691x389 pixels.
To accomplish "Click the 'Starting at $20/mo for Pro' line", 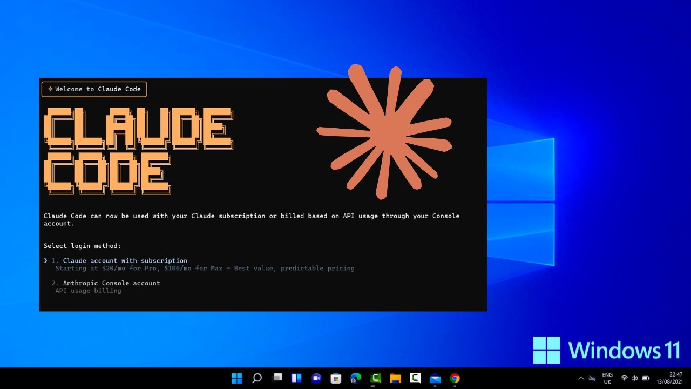I will [205, 268].
